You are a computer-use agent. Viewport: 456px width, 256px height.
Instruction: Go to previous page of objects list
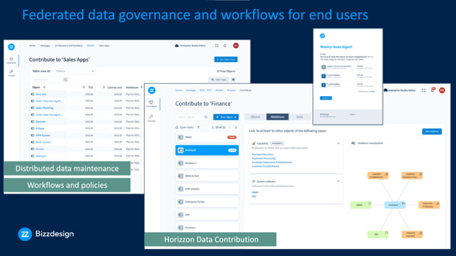pos(230,127)
